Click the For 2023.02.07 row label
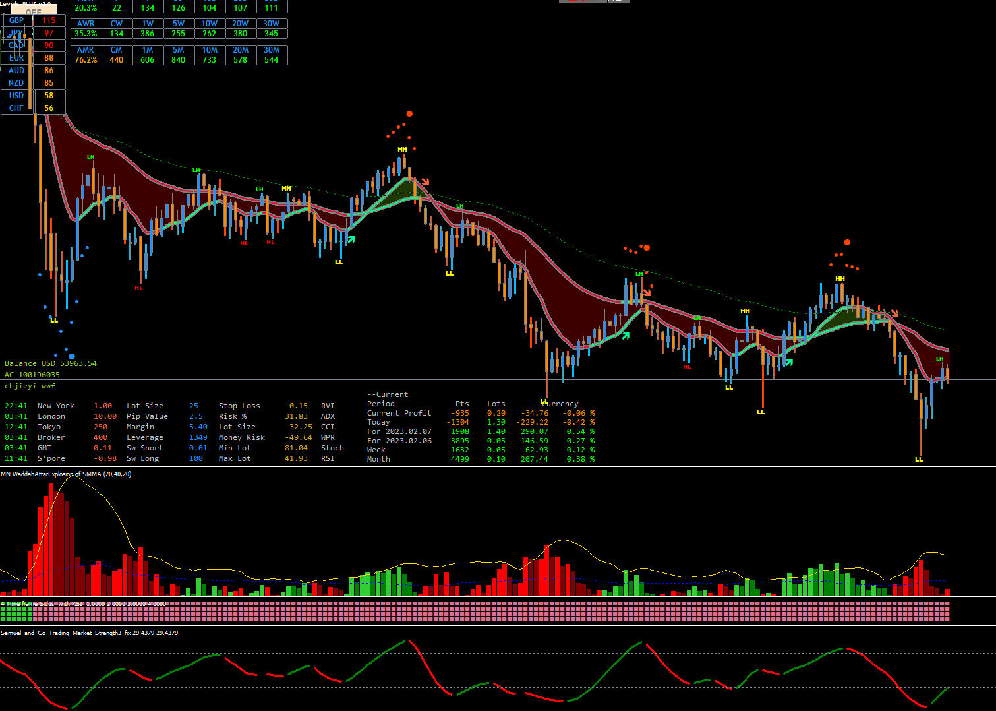 pos(399,431)
